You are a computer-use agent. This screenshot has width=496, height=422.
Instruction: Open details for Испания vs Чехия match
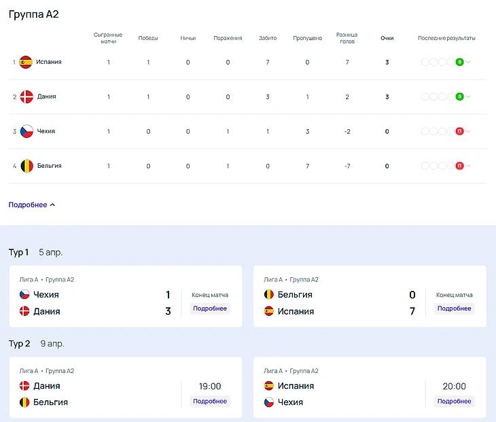click(x=454, y=402)
